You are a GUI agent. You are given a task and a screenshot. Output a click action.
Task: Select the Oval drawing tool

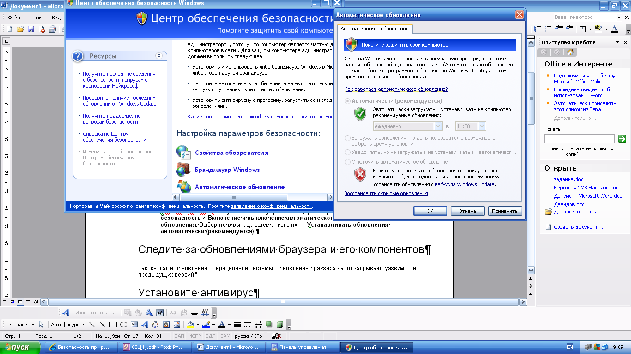click(124, 324)
